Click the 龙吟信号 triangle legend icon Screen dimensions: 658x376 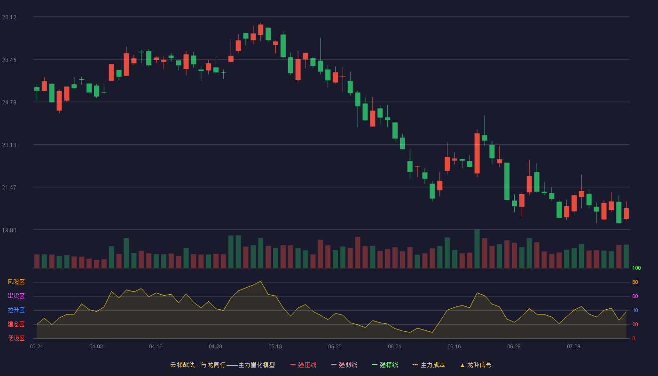click(462, 365)
